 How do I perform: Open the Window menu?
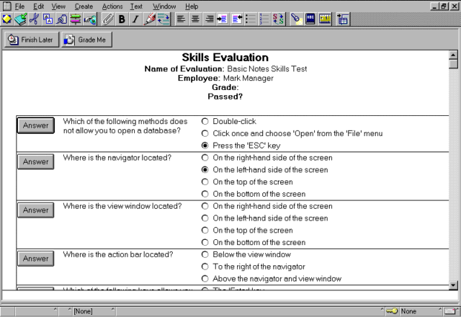[164, 6]
